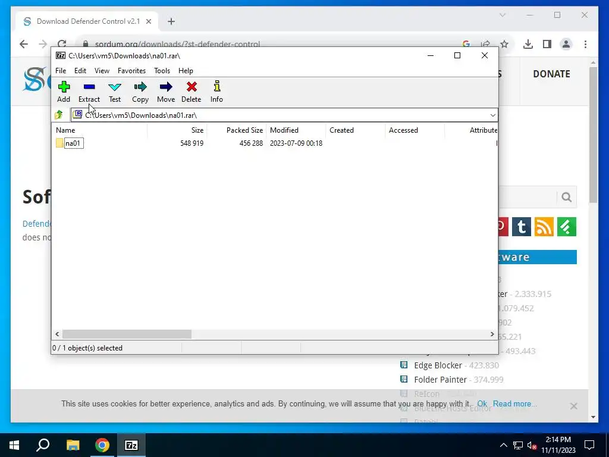Expand the 7-Zip address path dropdown
The image size is (609, 457).
pos(492,115)
